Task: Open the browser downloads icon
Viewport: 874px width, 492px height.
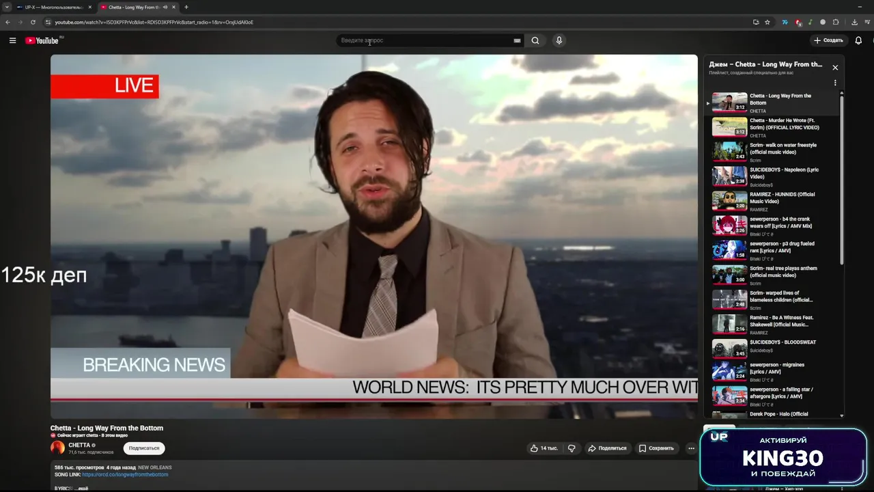Action: (855, 22)
